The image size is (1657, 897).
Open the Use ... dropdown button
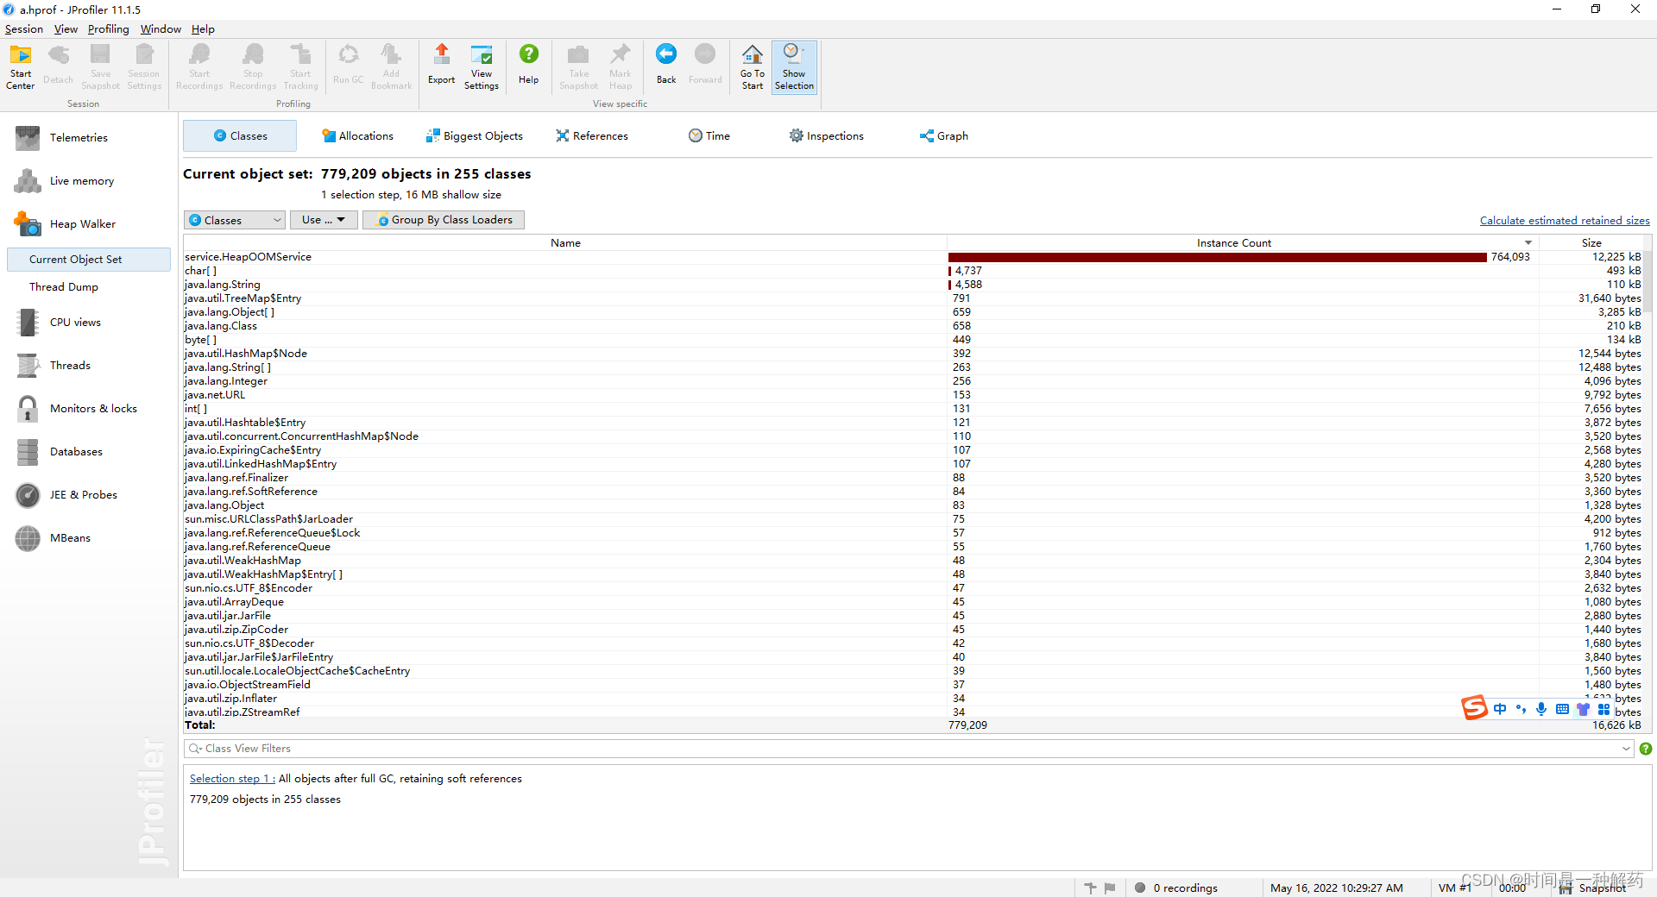(x=324, y=220)
